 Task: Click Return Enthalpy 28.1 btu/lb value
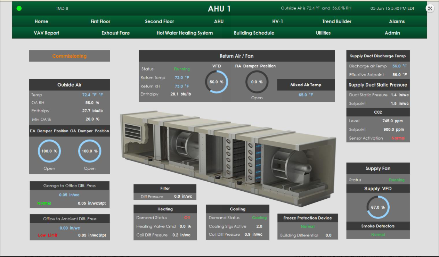(181, 94)
